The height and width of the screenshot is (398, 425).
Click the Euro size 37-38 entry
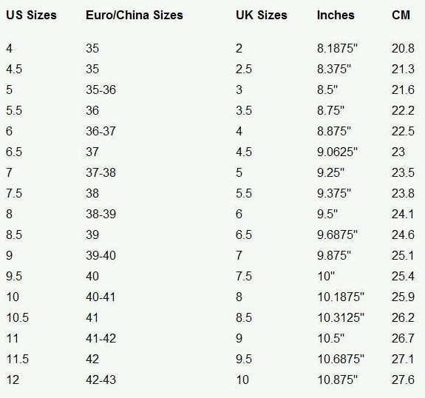(x=101, y=172)
